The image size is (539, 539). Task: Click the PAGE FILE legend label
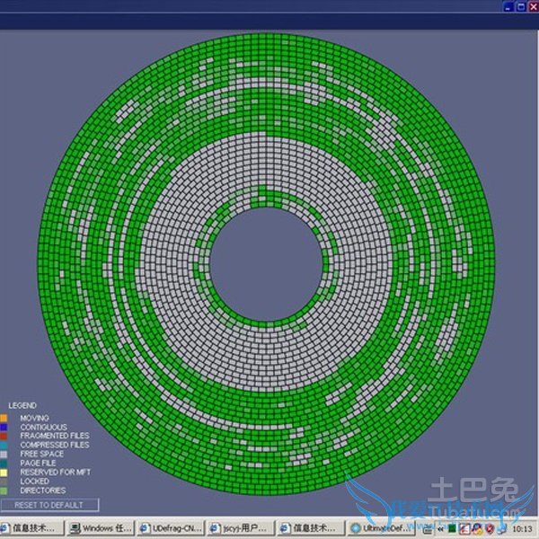pyautogui.click(x=38, y=464)
